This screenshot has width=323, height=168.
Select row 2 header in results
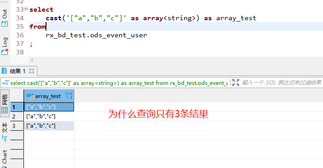[17, 116]
